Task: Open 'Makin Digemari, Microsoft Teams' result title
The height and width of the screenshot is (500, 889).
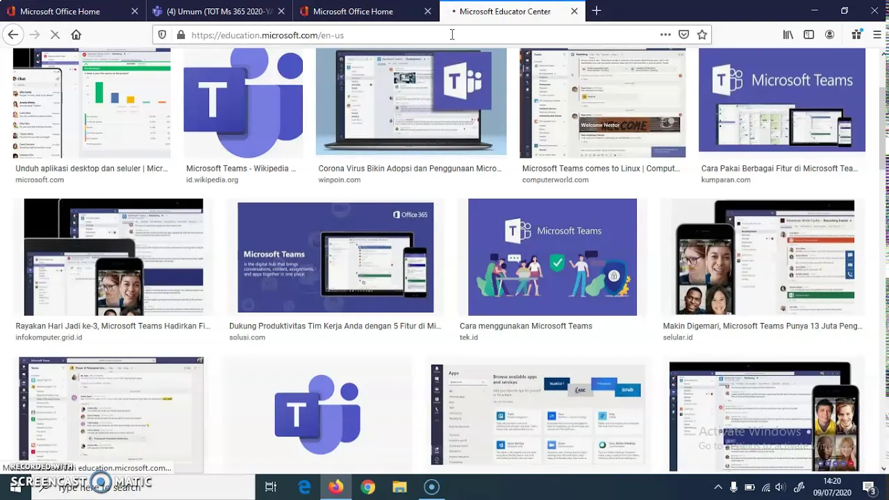Action: click(x=763, y=326)
